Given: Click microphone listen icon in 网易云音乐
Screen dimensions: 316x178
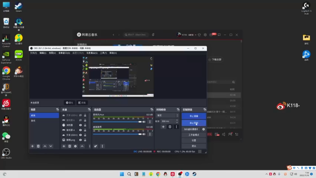Looking at the screenshot, I should point(153,35).
